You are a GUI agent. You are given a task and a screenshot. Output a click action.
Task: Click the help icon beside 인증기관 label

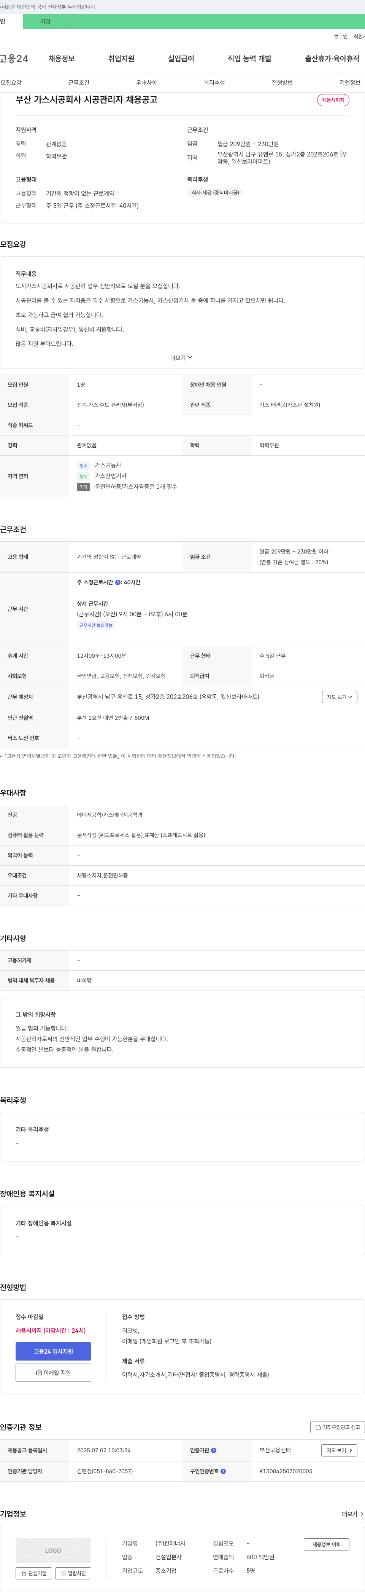(x=214, y=1450)
